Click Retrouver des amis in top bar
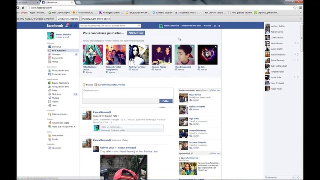 191,25
